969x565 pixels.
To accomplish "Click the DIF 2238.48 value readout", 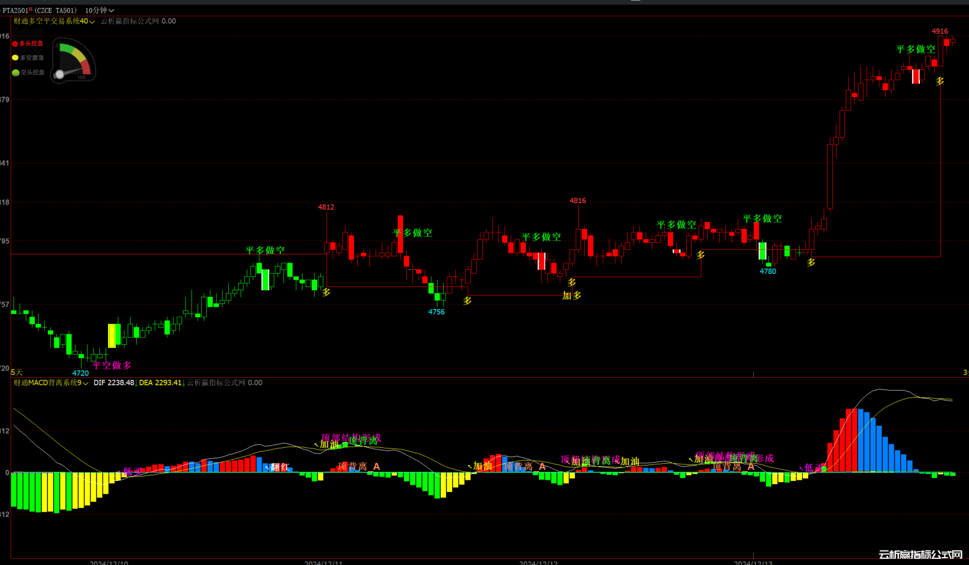I will (x=114, y=383).
